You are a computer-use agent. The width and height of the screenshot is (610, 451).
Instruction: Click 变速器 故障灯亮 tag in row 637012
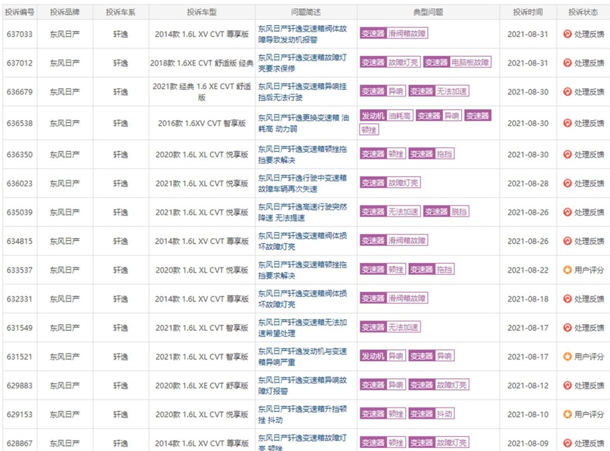tap(390, 62)
